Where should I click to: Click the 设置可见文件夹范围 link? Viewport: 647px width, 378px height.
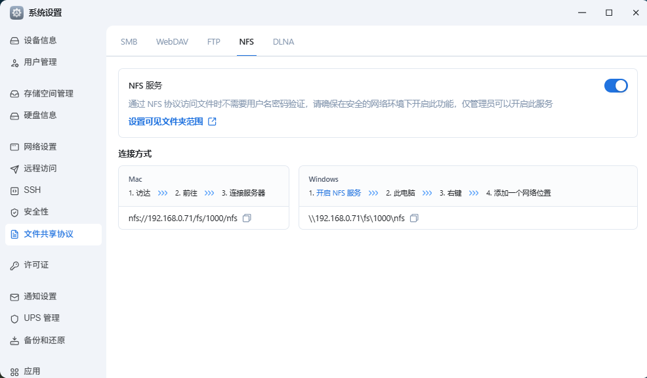pos(165,121)
